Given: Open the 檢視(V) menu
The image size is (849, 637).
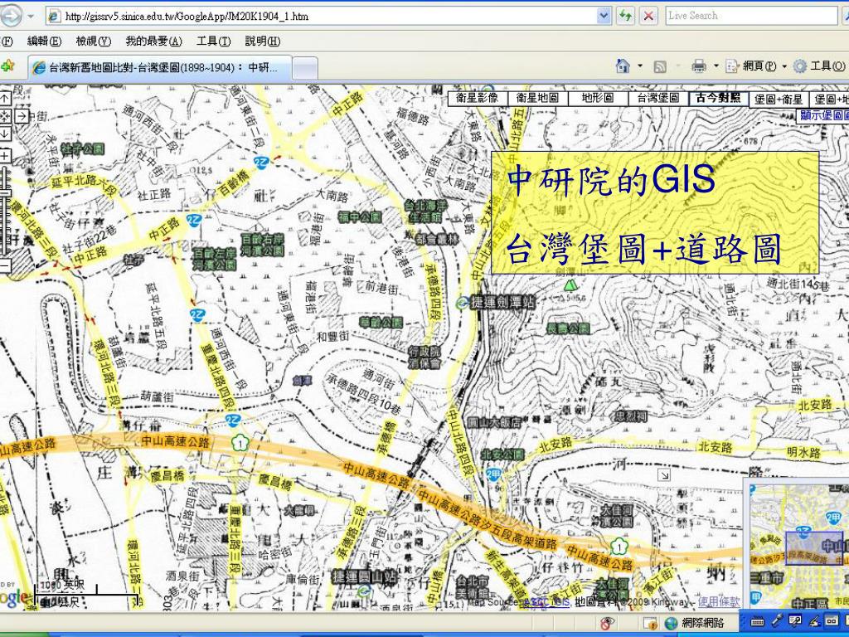Looking at the screenshot, I should 93,41.
